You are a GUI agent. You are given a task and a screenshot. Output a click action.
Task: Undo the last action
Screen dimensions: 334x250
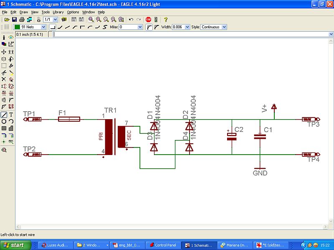pos(131,20)
